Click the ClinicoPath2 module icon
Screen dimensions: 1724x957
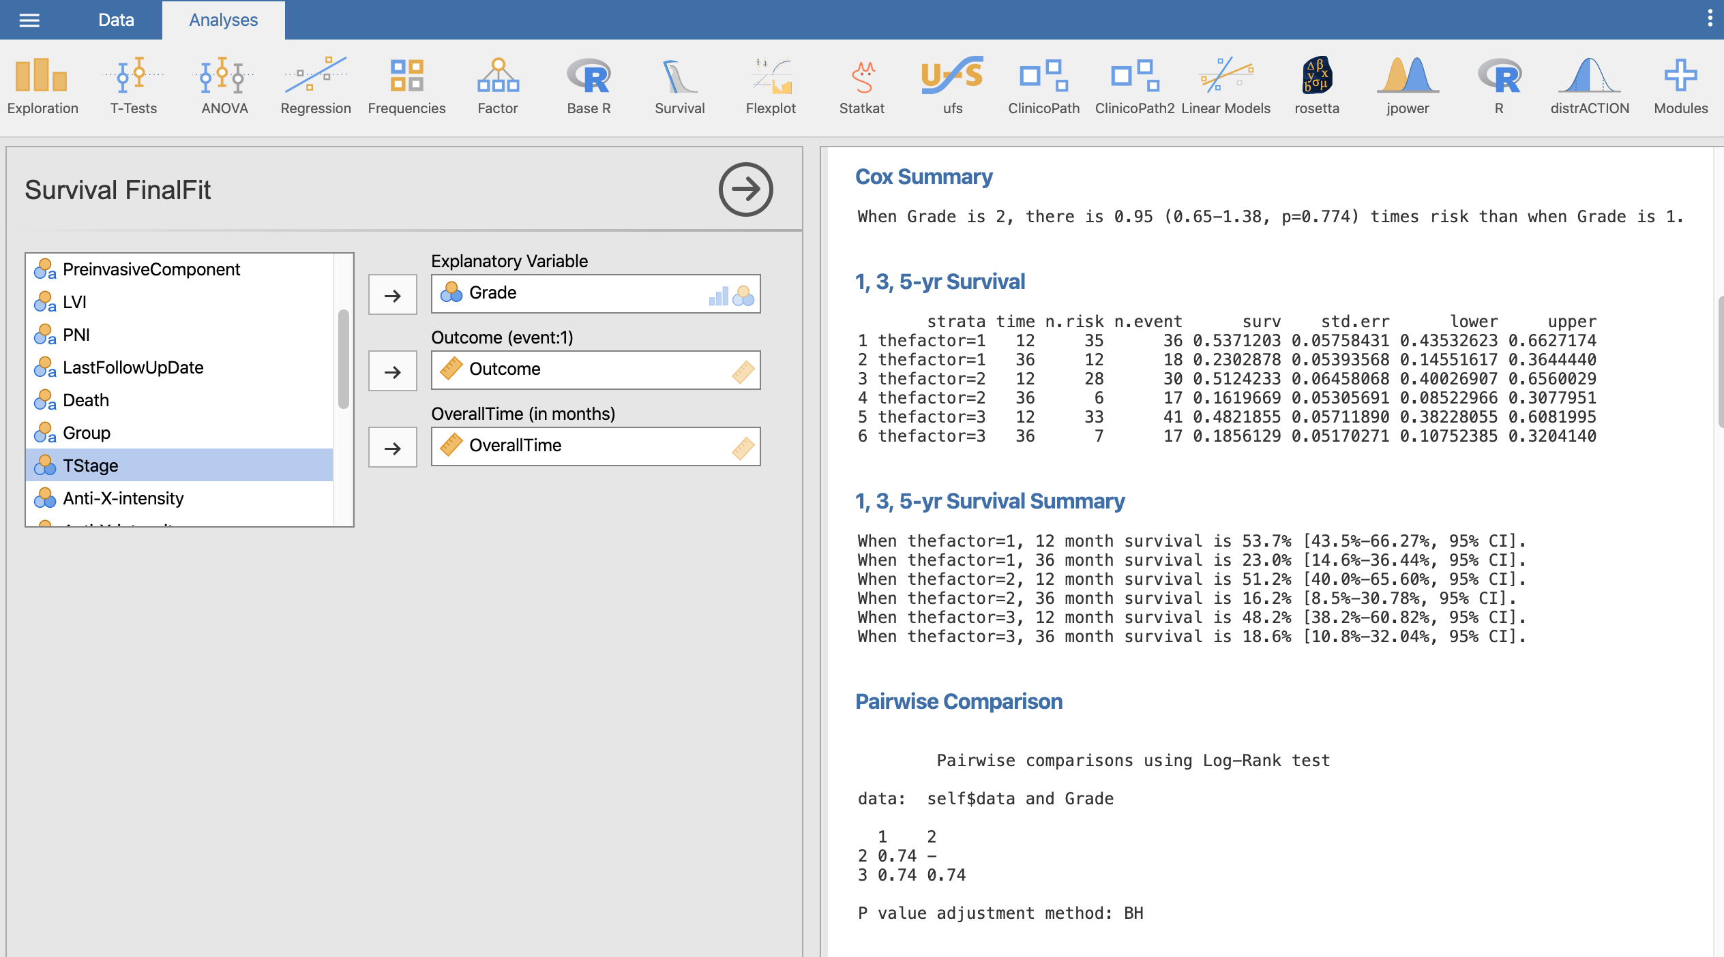1135,86
